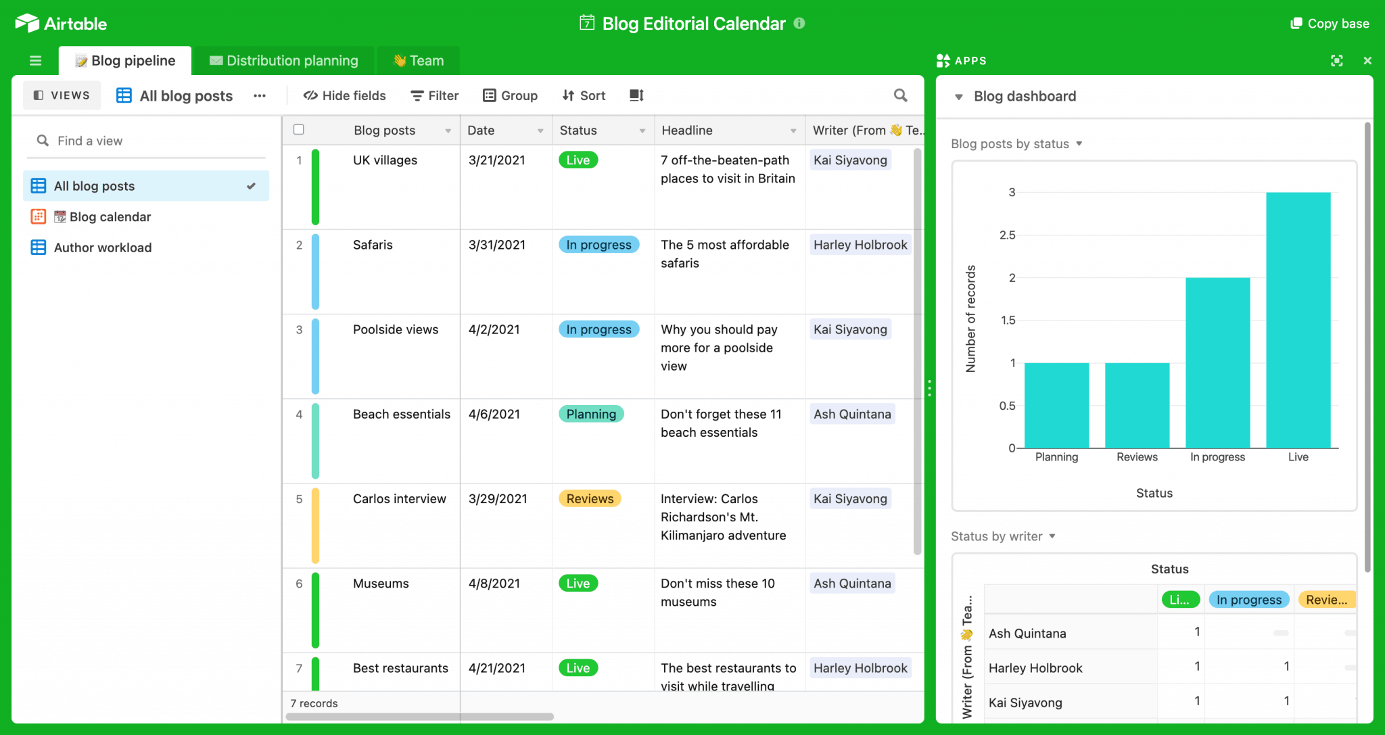Toggle the select-all records checkbox
The height and width of the screenshot is (735, 1385).
pos(299,130)
